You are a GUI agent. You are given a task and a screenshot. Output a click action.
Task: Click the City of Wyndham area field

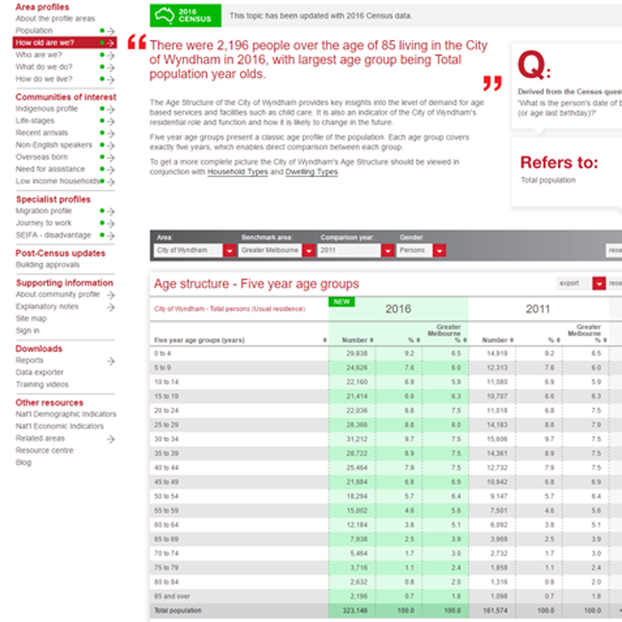(188, 251)
